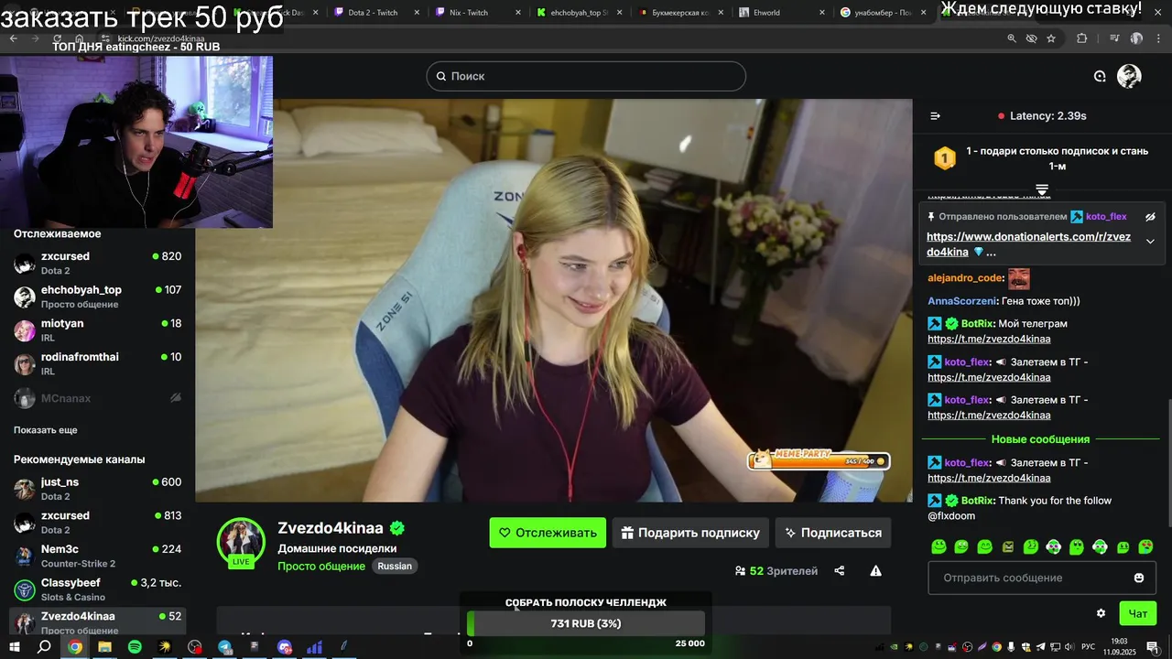Open miotyan IRL channel
The width and height of the screenshot is (1172, 659).
coord(97,329)
